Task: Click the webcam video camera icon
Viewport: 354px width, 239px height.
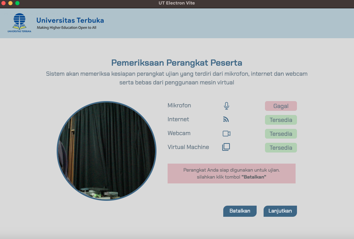Action: 226,133
